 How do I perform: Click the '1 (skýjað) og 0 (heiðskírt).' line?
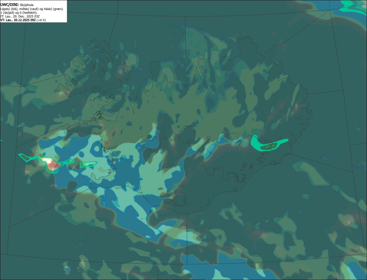tap(19, 13)
